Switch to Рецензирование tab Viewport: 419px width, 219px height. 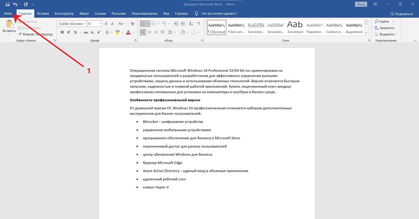pyautogui.click(x=145, y=13)
